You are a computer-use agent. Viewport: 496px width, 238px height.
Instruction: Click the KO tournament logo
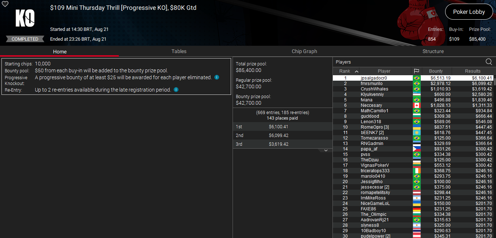[x=25, y=18]
